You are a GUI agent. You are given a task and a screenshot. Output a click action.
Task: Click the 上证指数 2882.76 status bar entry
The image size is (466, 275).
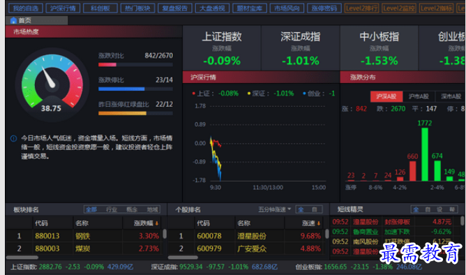point(72,267)
